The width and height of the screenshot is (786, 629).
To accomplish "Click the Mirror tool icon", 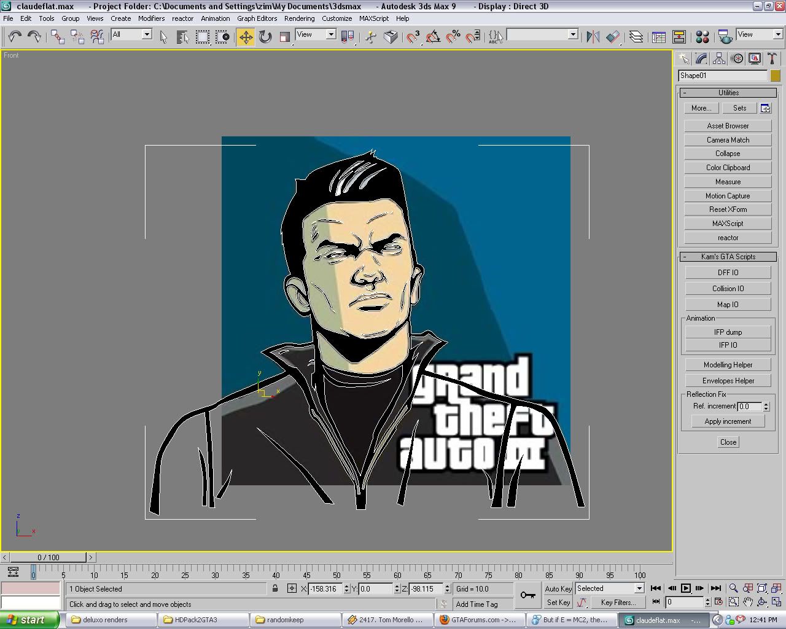I will [x=593, y=37].
